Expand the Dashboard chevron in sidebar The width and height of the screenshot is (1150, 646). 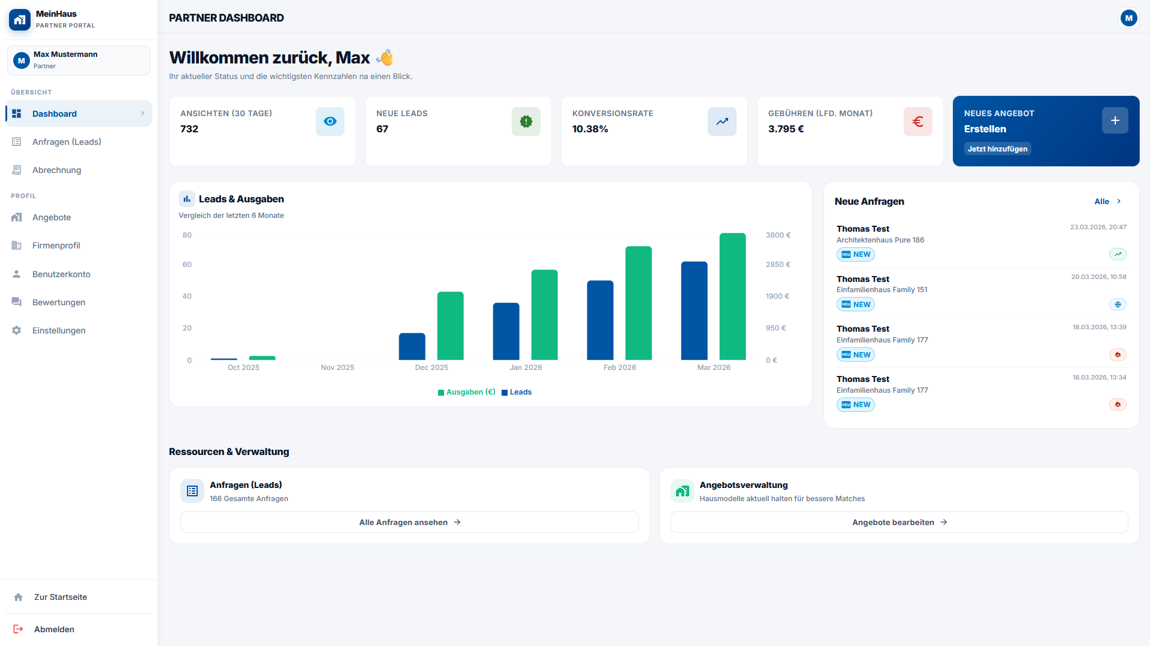point(143,114)
